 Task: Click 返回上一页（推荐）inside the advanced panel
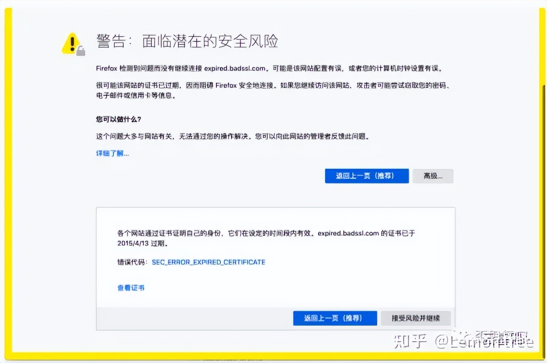click(x=335, y=318)
